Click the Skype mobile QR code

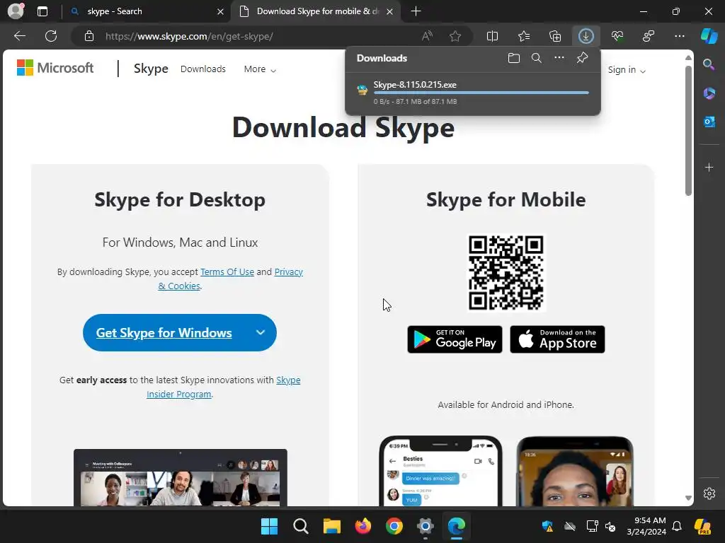(506, 272)
